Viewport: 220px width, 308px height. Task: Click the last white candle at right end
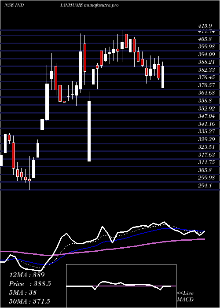click(x=163, y=77)
